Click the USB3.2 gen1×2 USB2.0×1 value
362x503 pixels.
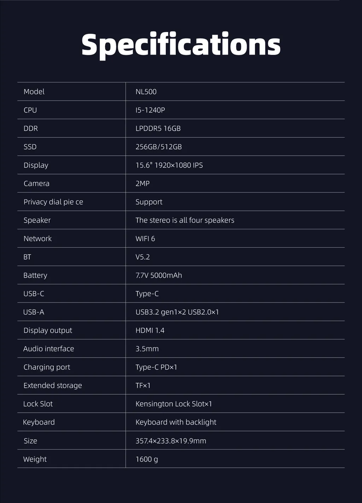pos(177,312)
